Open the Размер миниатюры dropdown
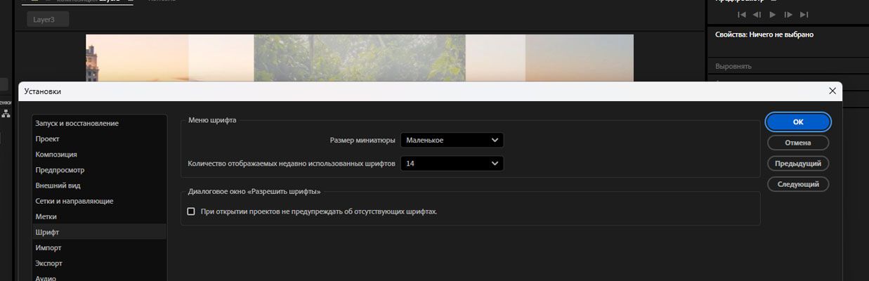This screenshot has width=869, height=281. coord(452,140)
